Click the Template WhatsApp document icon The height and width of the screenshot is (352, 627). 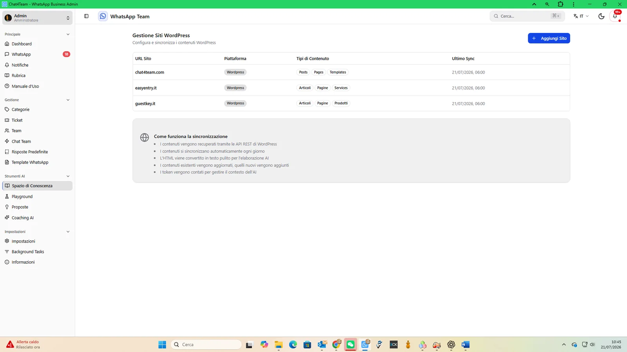pyautogui.click(x=7, y=162)
